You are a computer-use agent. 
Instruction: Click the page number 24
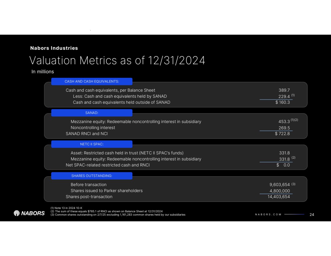point(312,214)
